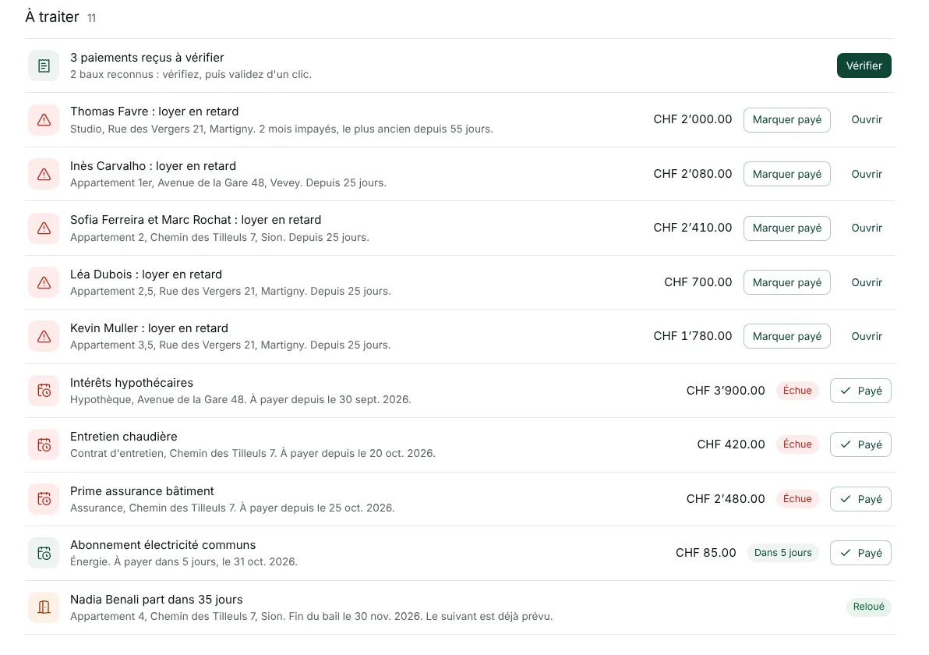
Task: Click the 'Dans 5 jours' badge
Action: 782,553
